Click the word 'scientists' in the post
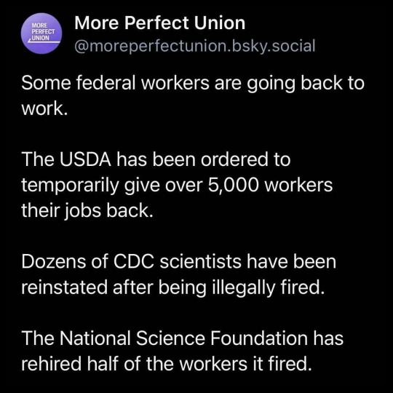This screenshot has height=393, width=393. pos(200,261)
